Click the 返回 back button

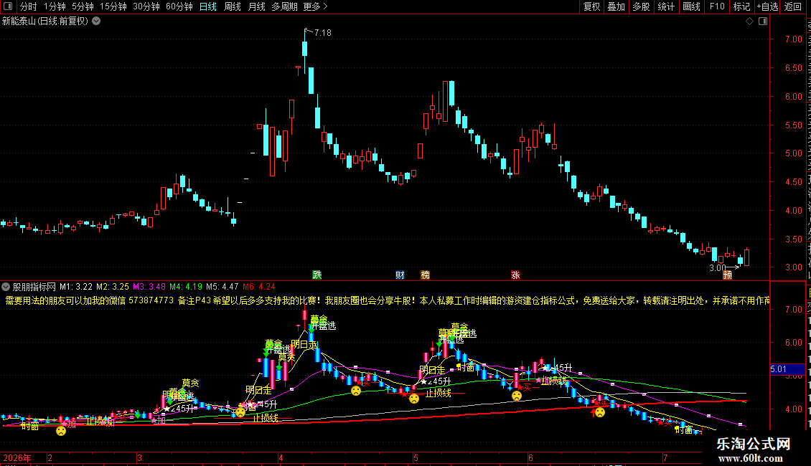(x=792, y=6)
